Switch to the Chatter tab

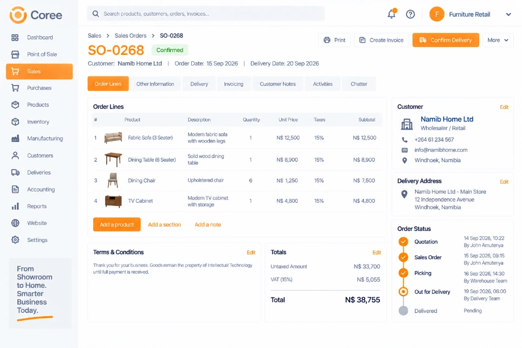coord(359,84)
